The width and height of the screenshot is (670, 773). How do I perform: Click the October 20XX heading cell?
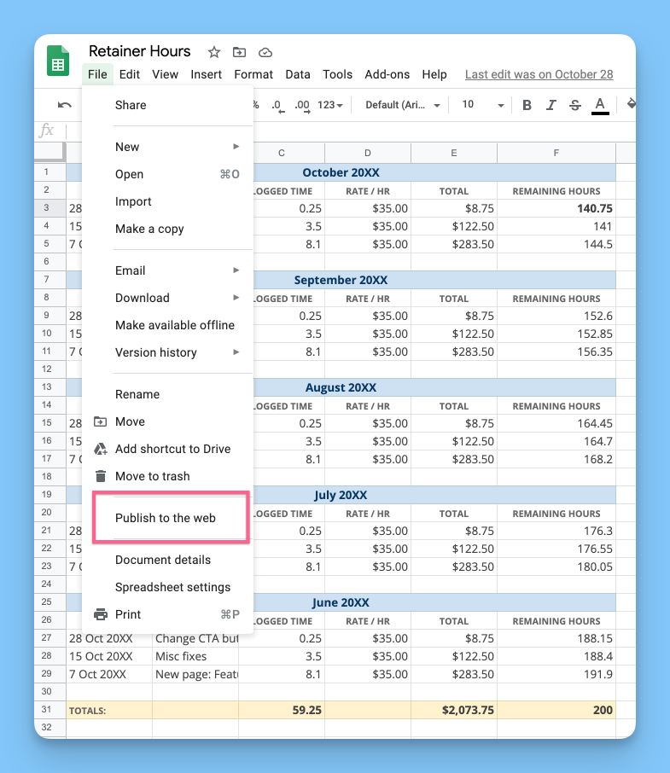point(341,172)
